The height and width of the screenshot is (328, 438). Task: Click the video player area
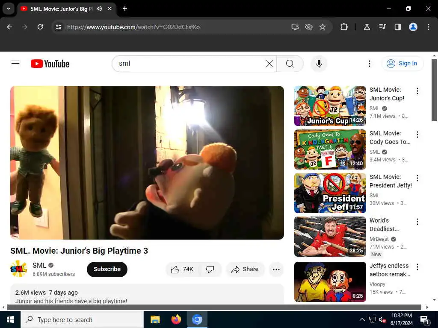point(147,163)
